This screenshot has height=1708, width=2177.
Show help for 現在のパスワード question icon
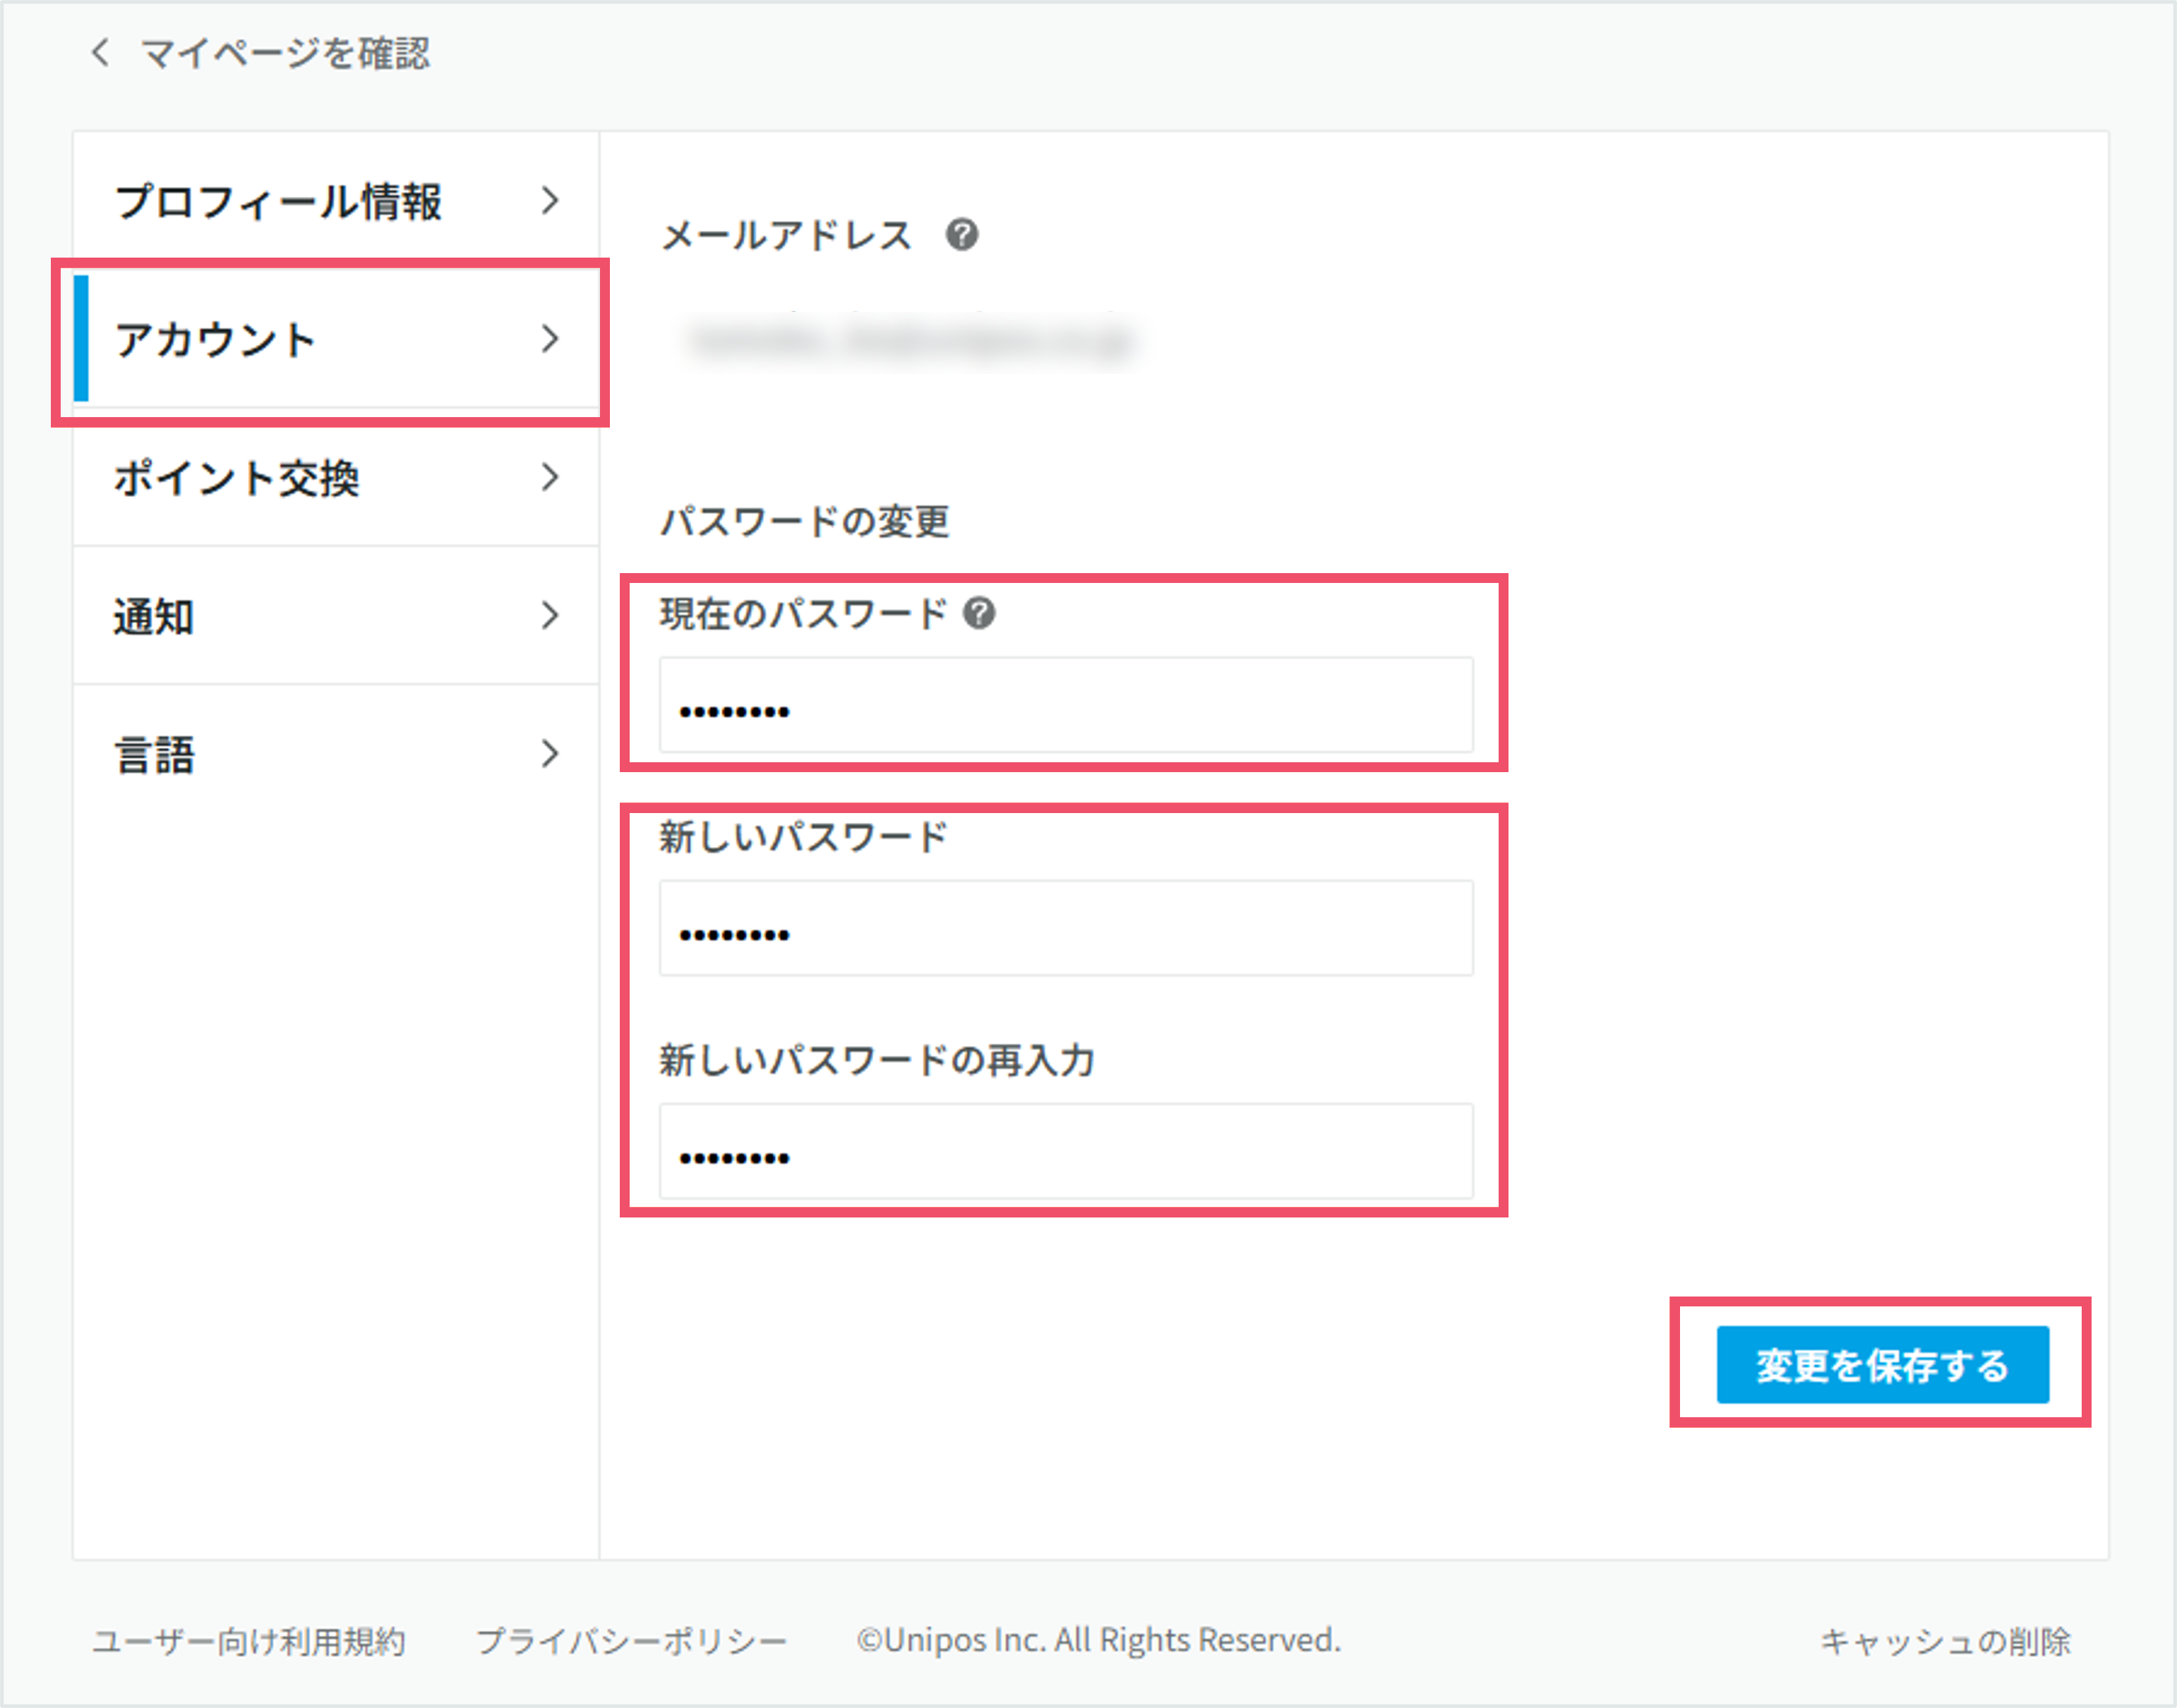[979, 613]
